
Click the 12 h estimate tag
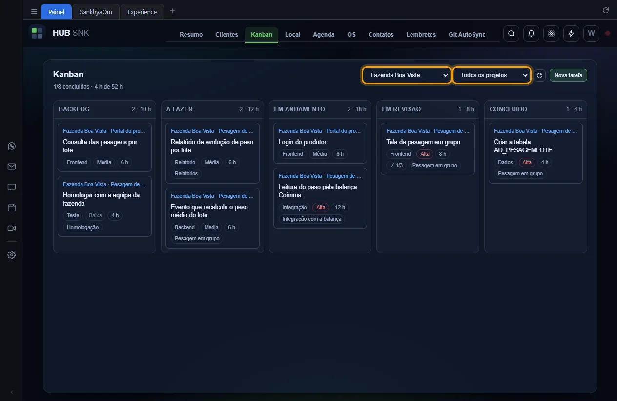click(340, 207)
